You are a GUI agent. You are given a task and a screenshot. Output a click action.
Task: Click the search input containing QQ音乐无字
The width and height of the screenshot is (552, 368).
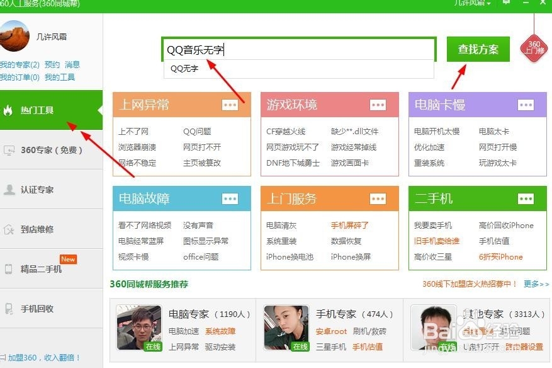click(298, 49)
